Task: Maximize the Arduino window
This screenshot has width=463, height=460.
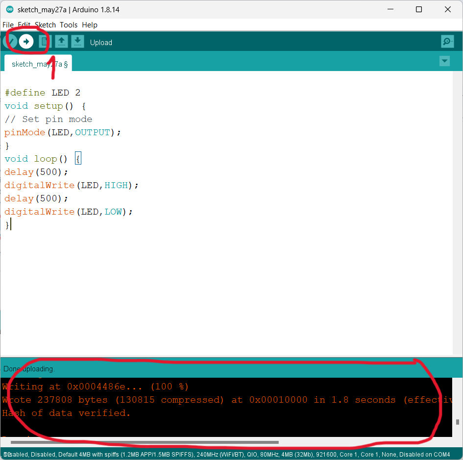Action: (419, 9)
